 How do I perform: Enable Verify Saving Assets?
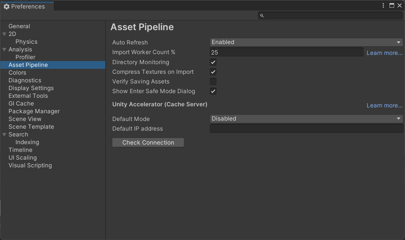coord(213,81)
